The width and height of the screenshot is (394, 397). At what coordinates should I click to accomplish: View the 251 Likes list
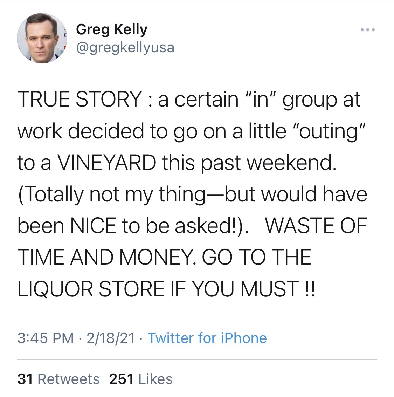tap(141, 379)
